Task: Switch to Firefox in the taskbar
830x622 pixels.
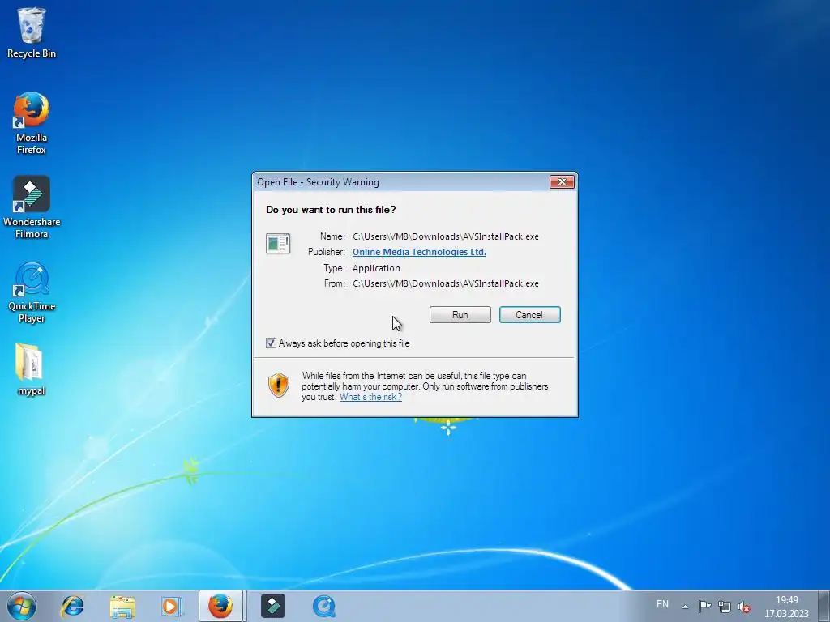Action: pos(220,606)
